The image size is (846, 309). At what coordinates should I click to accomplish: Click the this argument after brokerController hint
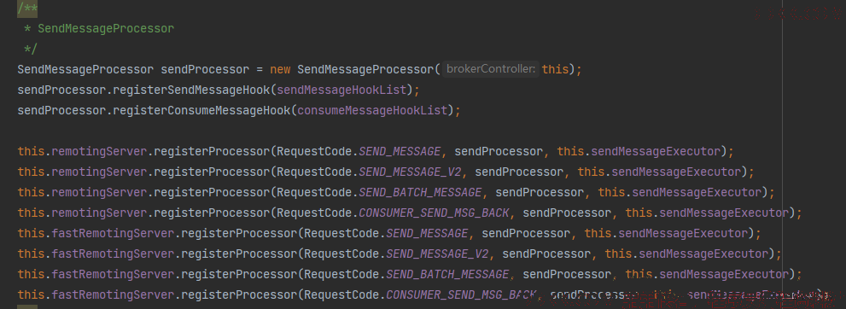pos(555,69)
